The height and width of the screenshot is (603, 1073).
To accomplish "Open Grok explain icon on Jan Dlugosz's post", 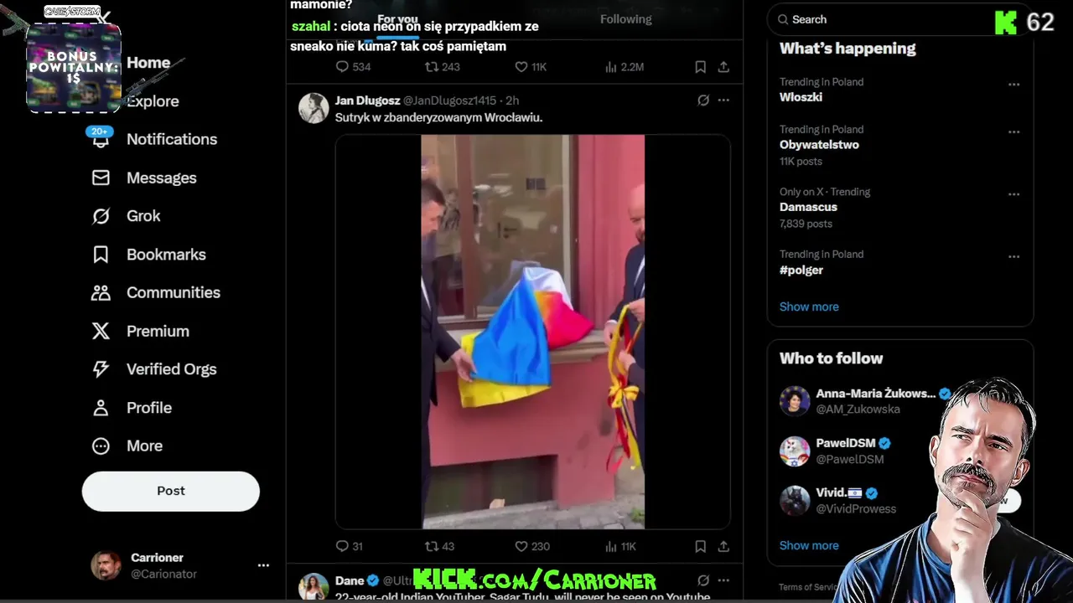I will click(703, 100).
